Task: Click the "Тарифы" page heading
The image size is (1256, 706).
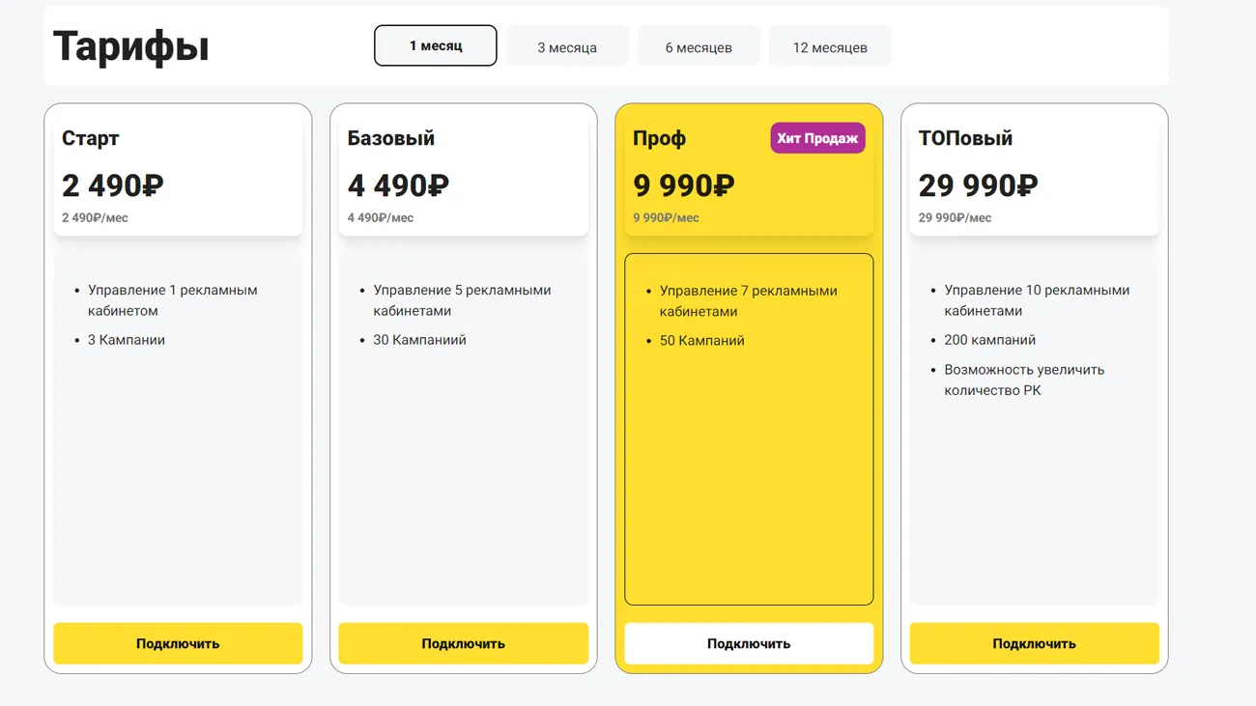Action: (x=131, y=46)
